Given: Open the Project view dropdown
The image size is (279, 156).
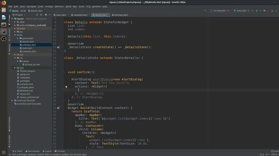Looking at the screenshot, I should point(19,15).
